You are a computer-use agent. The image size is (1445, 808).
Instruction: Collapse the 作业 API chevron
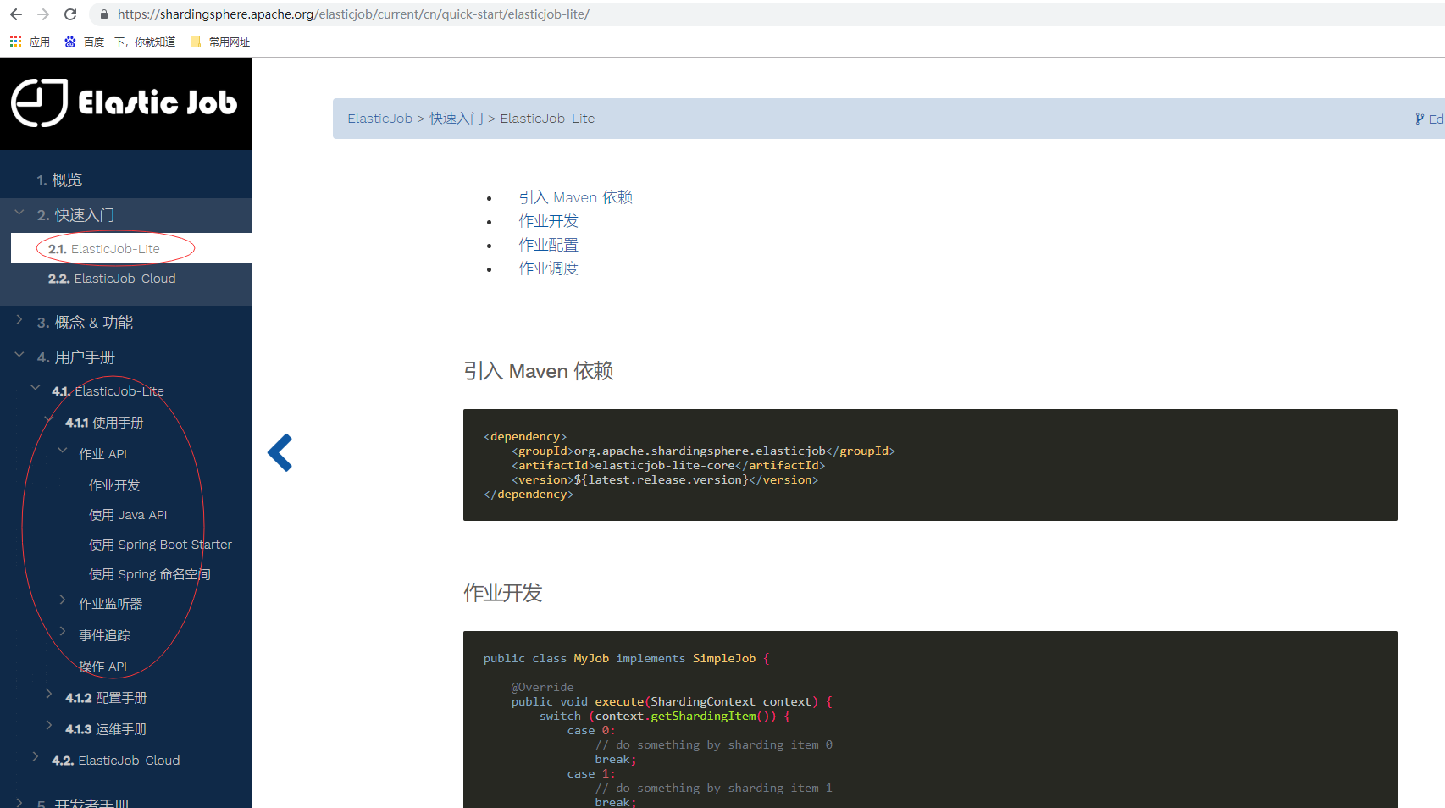point(63,451)
